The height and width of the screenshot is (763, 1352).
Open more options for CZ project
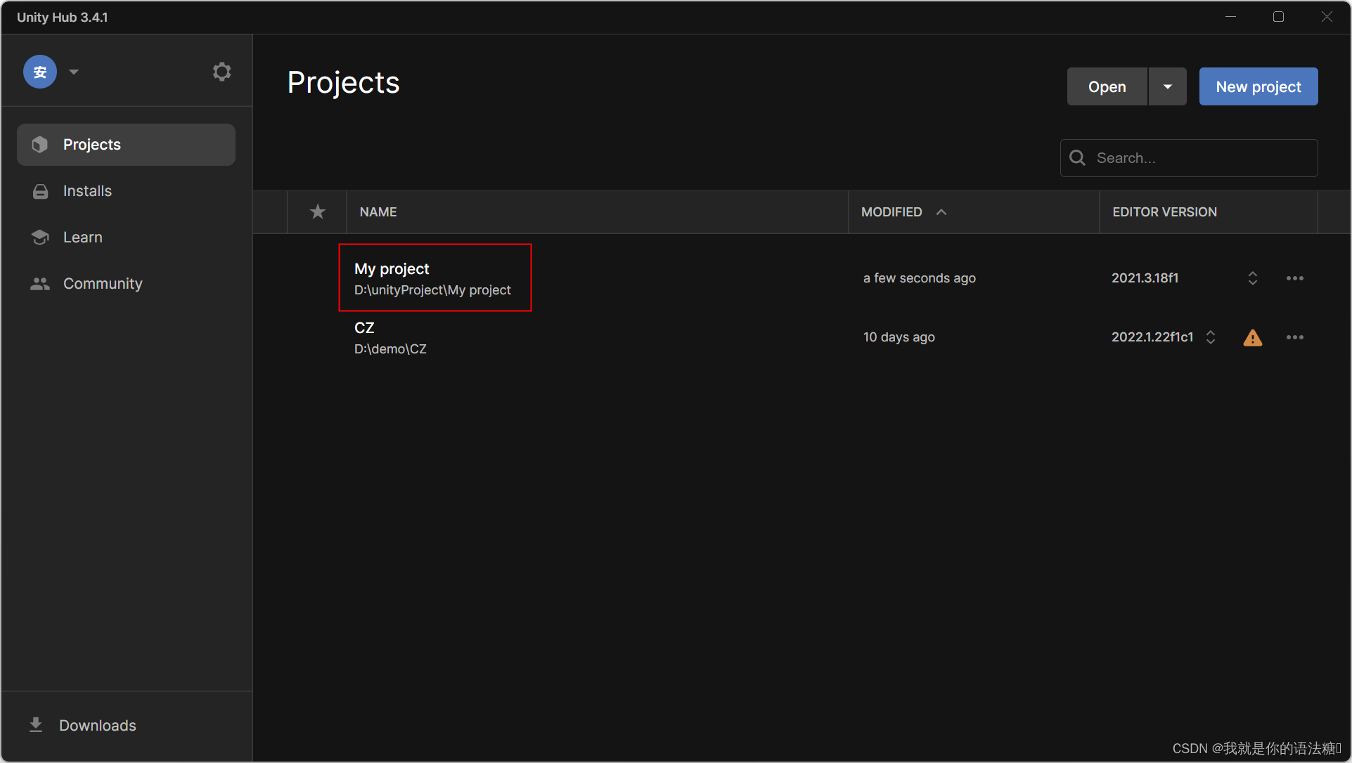pos(1294,337)
